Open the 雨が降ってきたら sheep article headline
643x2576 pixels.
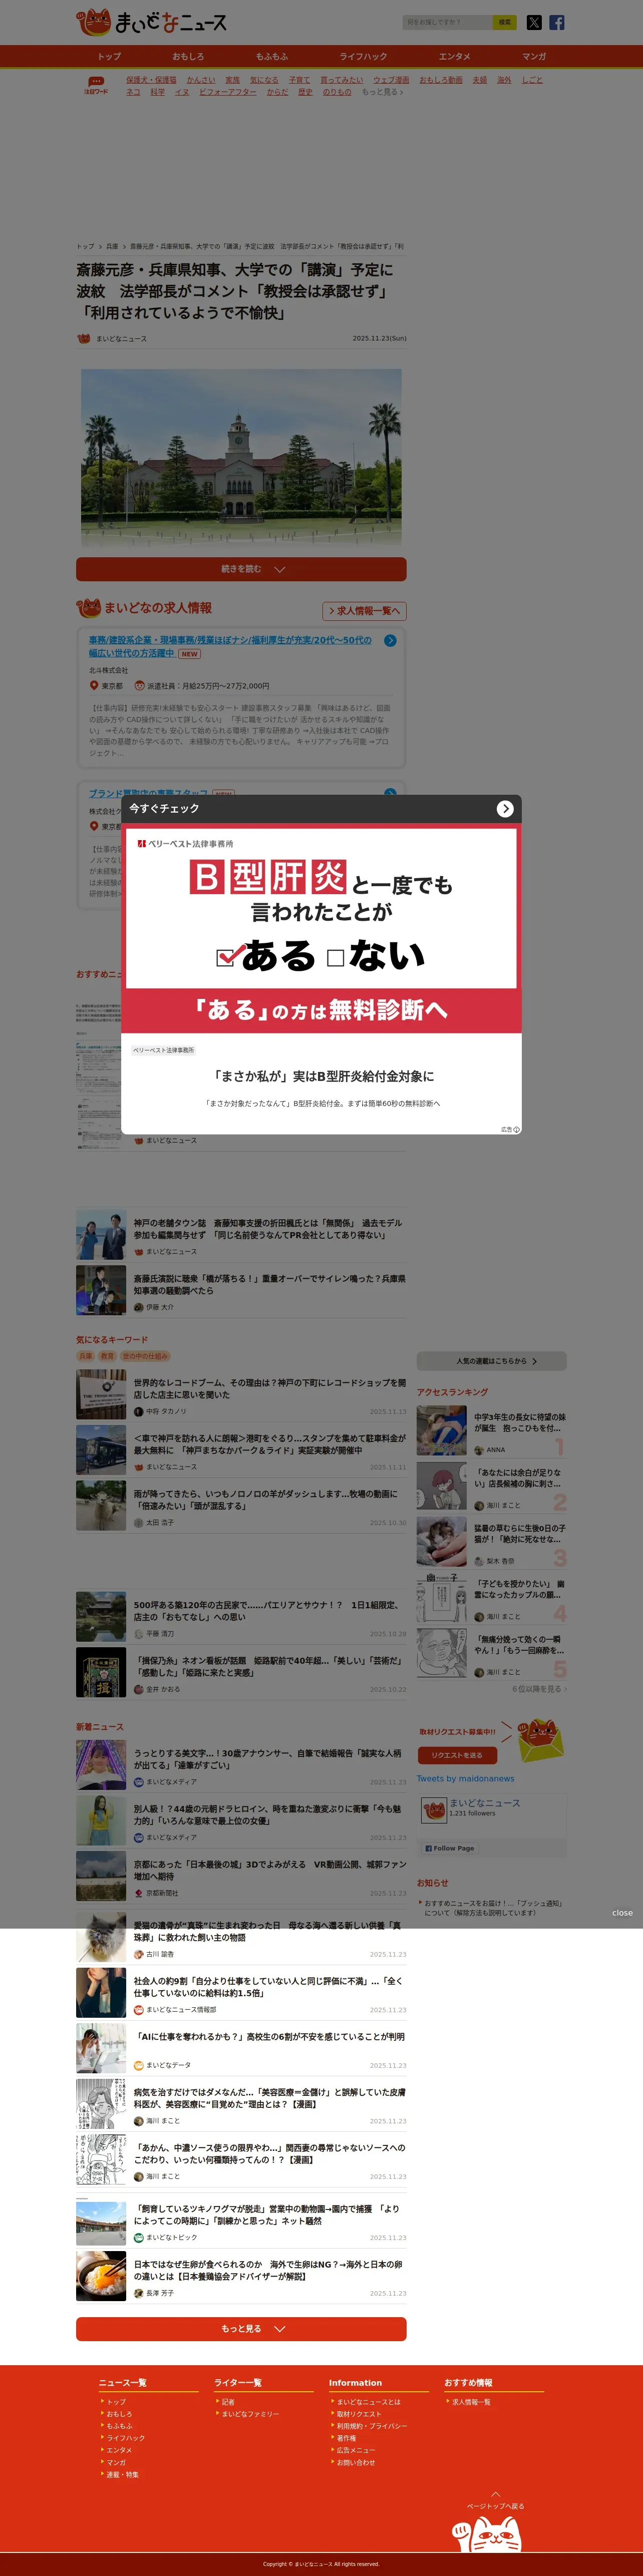tap(265, 1499)
